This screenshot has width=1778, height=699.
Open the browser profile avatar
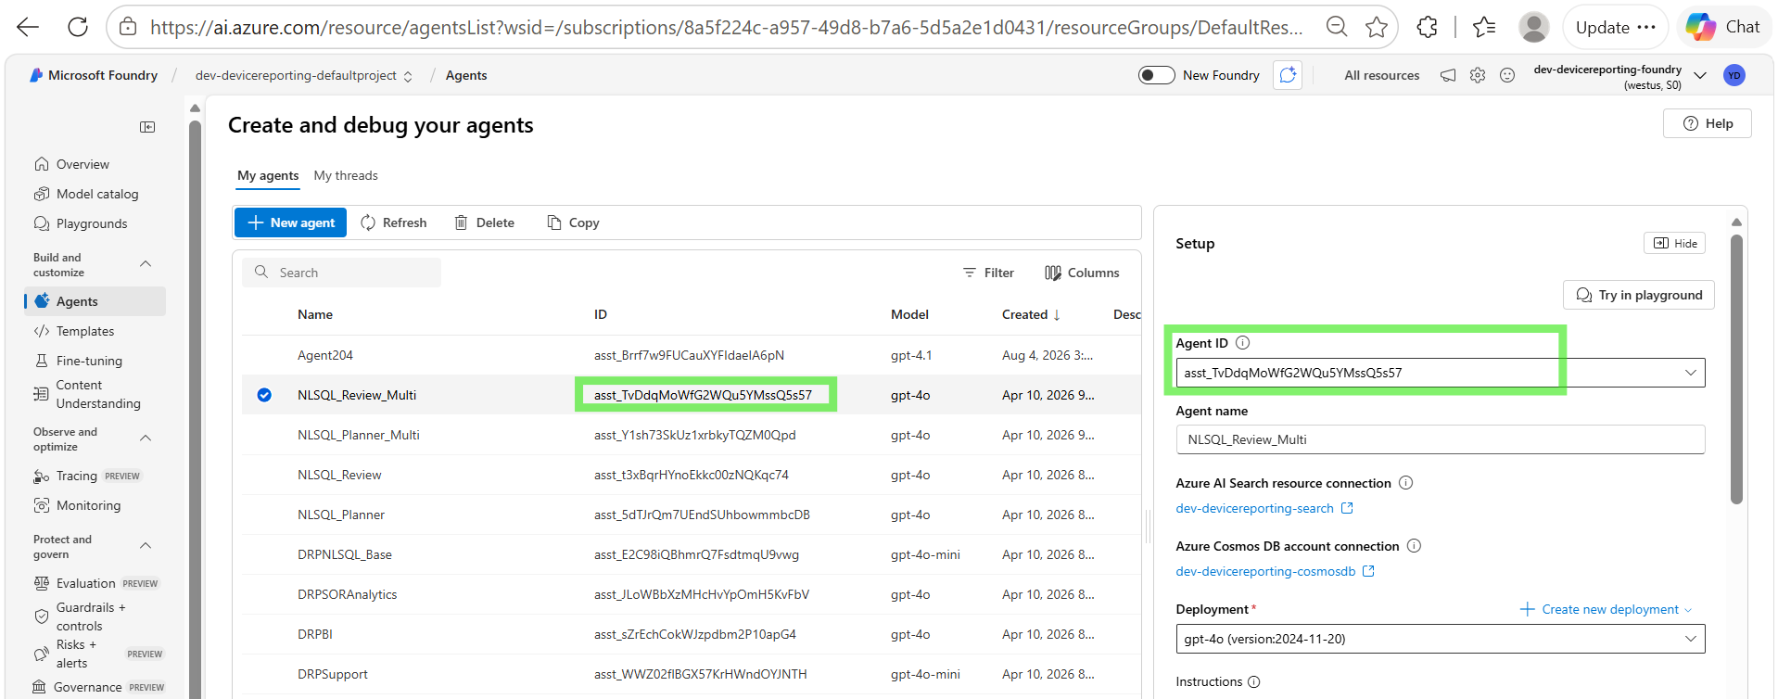click(x=1534, y=27)
